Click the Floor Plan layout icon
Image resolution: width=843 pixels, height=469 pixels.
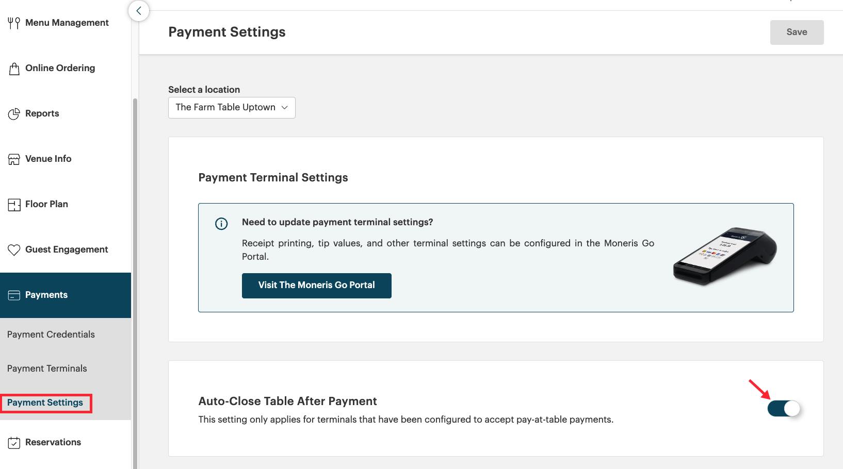pyautogui.click(x=14, y=205)
